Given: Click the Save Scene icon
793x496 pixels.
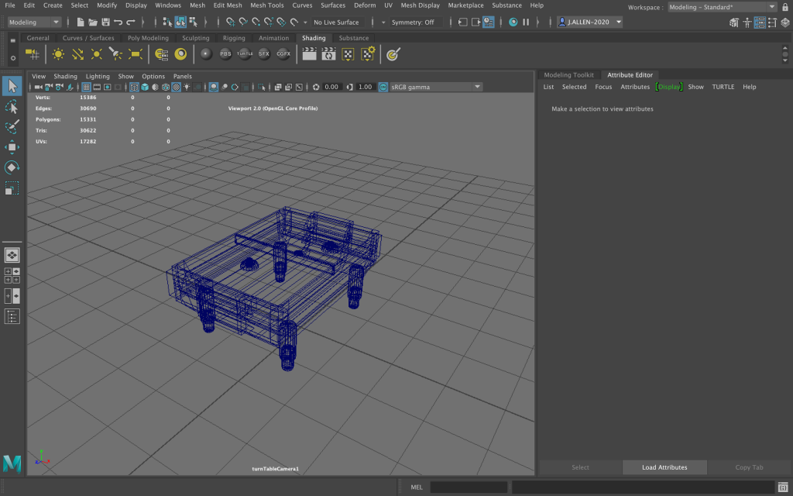Looking at the screenshot, I should [105, 22].
